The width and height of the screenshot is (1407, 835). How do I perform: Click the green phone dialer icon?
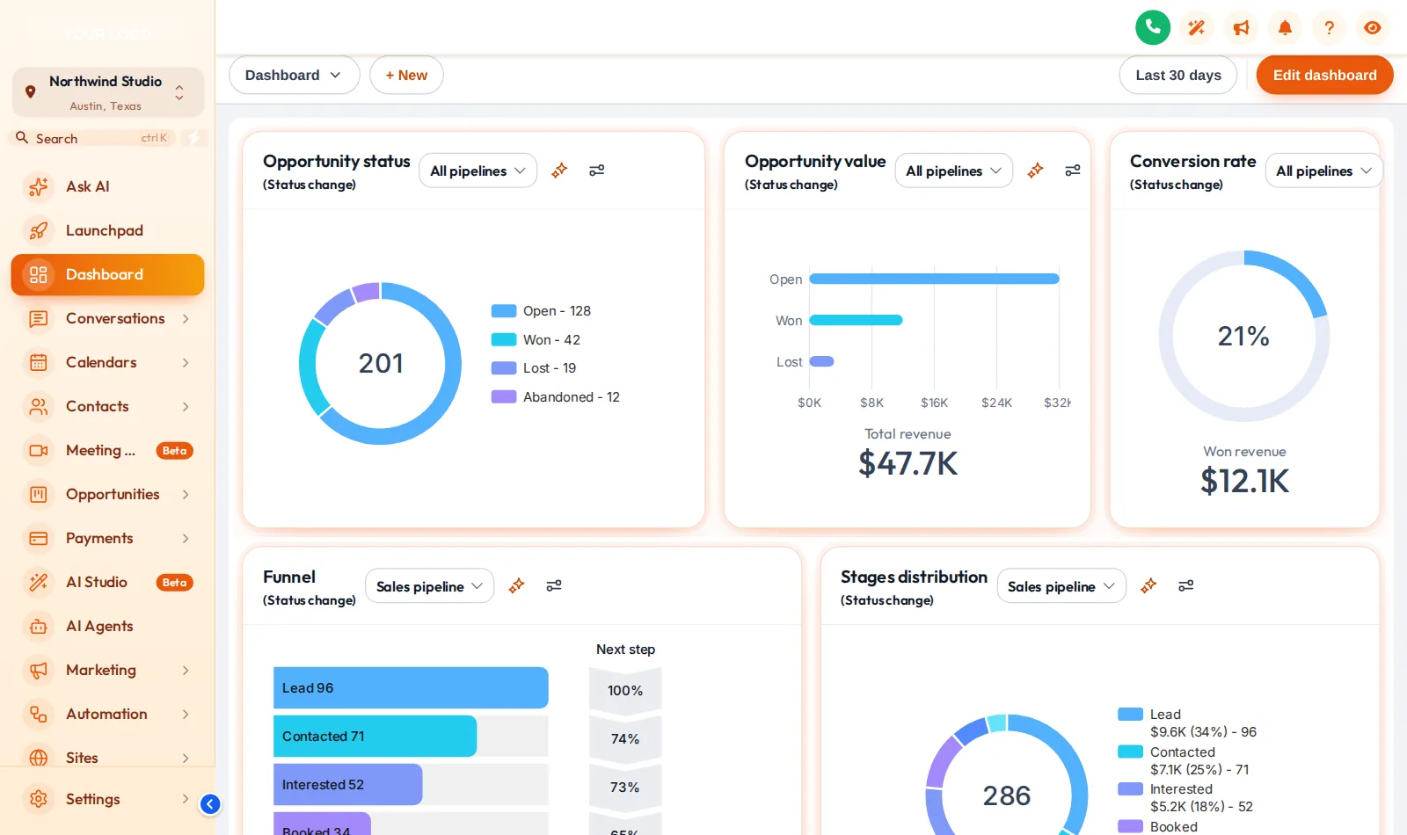(1153, 27)
